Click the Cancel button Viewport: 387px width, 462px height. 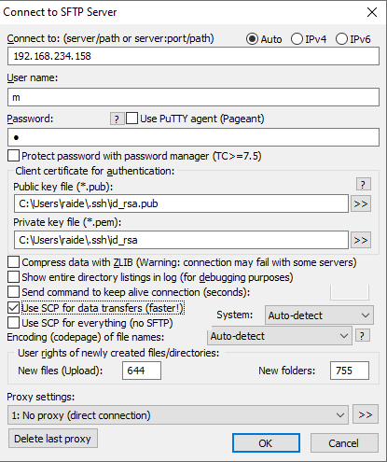click(x=344, y=443)
